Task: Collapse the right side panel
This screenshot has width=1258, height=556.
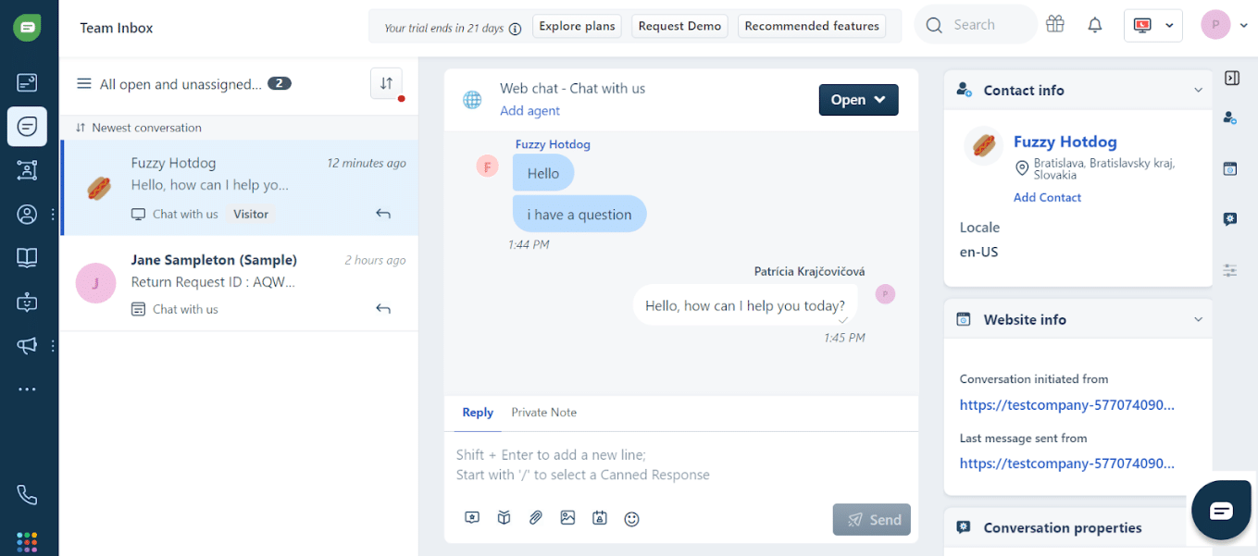Action: pos(1231,79)
